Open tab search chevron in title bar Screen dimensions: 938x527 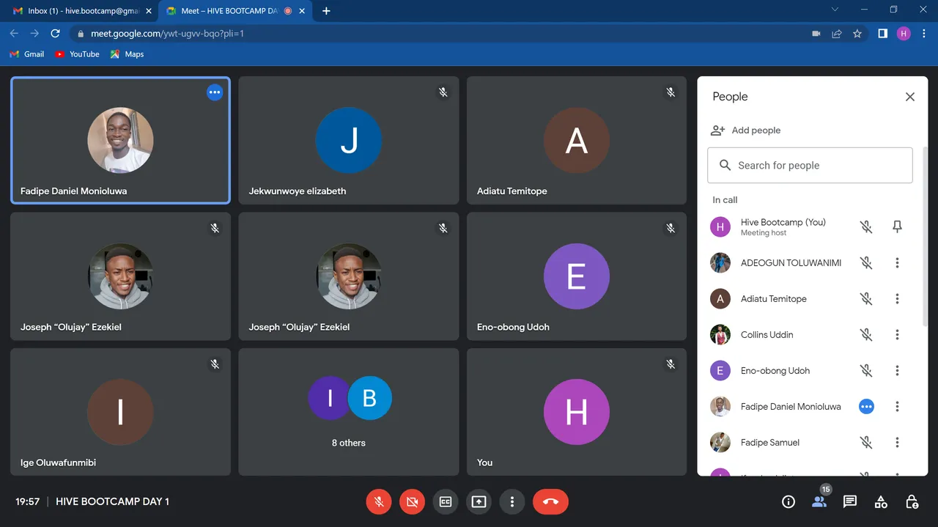click(x=835, y=10)
